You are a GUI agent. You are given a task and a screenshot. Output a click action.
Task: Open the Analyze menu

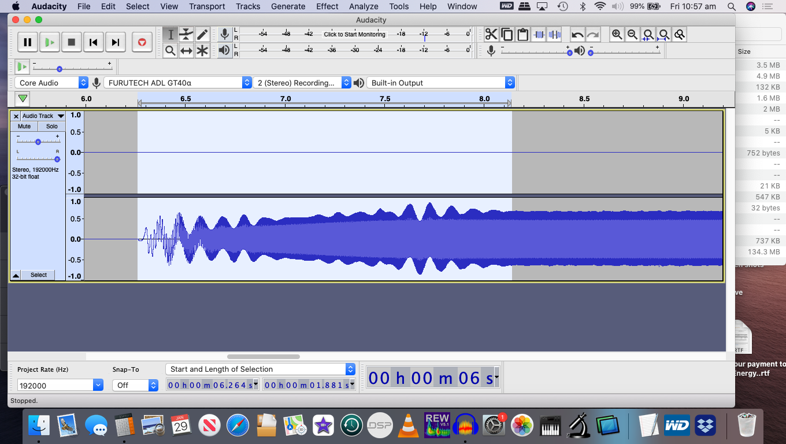click(363, 6)
